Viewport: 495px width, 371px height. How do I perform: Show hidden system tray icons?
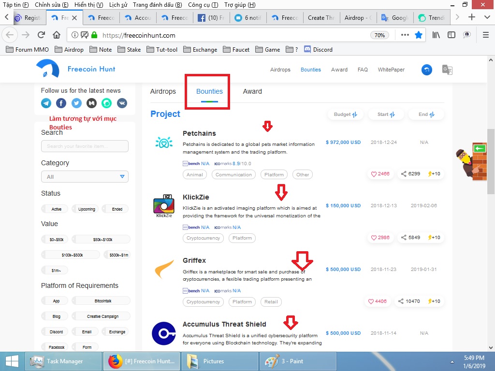point(452,361)
